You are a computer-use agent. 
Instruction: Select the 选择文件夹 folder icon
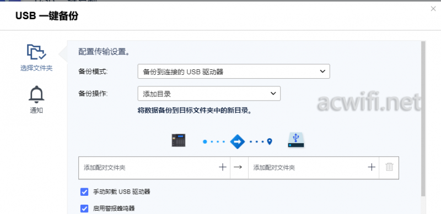point(36,52)
